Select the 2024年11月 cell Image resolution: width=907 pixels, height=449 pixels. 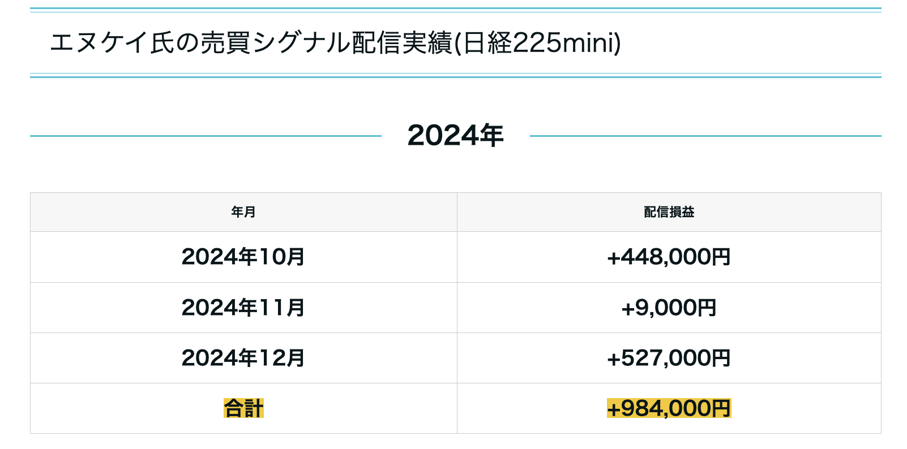pos(243,308)
